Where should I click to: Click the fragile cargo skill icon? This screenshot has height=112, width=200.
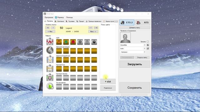tap(50, 68)
